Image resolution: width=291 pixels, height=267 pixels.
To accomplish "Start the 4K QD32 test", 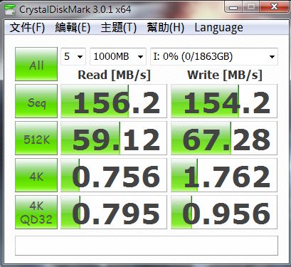I will tap(36, 212).
